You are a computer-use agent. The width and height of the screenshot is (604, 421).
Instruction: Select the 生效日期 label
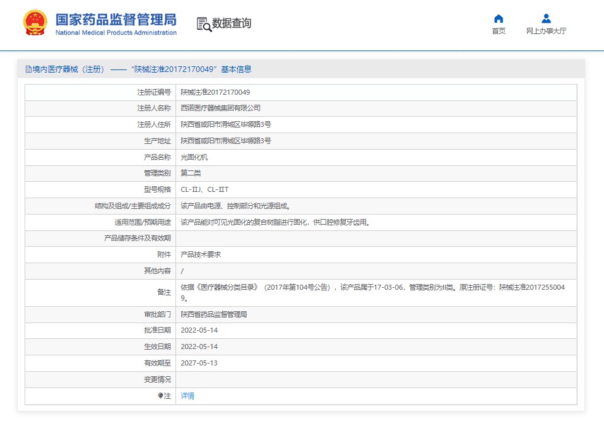[x=157, y=347]
